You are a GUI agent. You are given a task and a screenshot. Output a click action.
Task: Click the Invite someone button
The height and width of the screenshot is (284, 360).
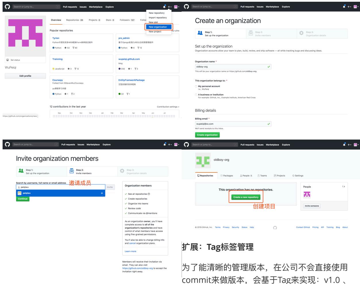tap(312, 206)
